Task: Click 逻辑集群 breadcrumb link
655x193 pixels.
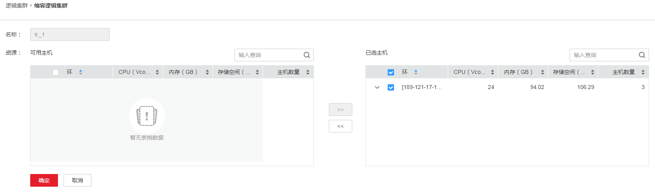Action: tap(17, 6)
